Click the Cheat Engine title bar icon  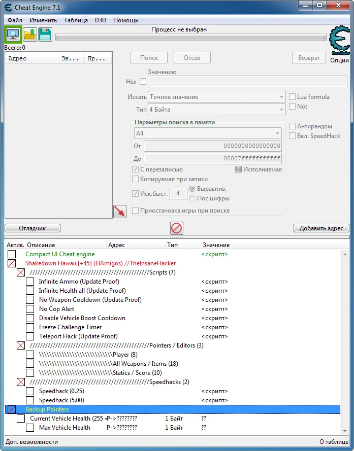pyautogui.click(x=8, y=7)
